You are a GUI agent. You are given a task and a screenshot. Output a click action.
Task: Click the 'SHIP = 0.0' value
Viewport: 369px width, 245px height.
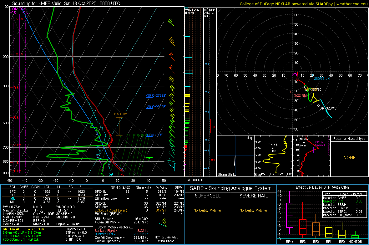coord(73,239)
